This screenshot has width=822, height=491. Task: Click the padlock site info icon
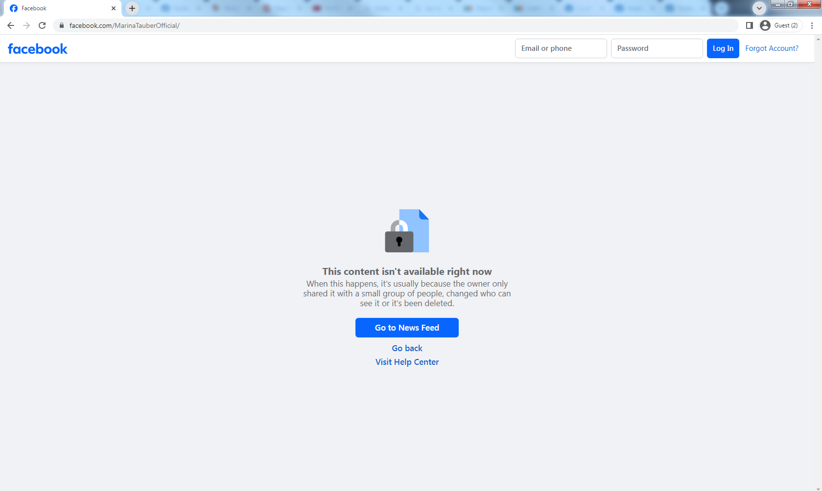tap(62, 25)
